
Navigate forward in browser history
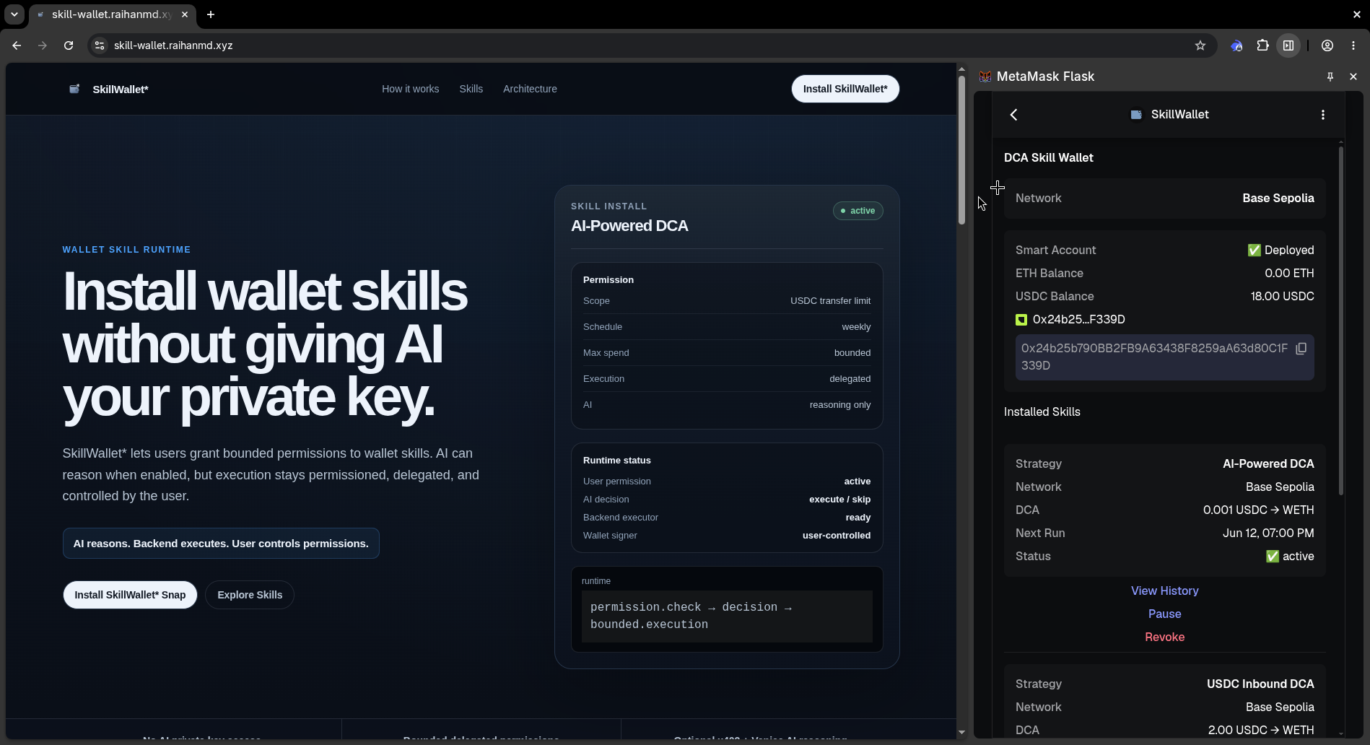[43, 45]
